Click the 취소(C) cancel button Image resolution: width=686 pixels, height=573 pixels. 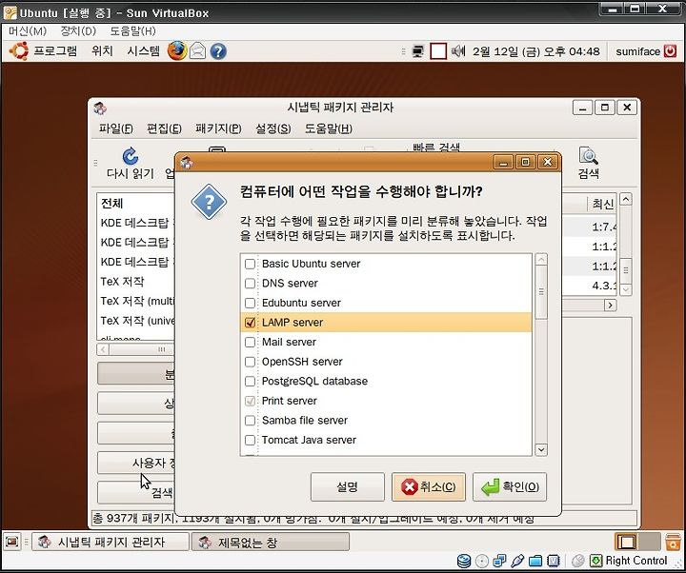pyautogui.click(x=429, y=486)
